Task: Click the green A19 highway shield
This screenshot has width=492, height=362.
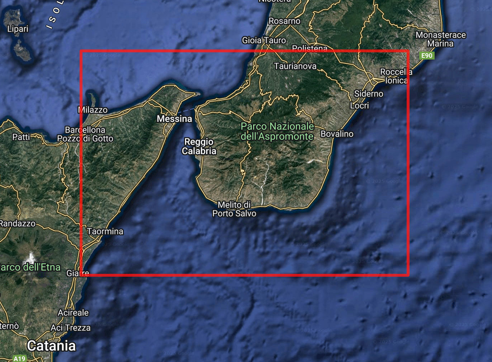Action: click(19, 358)
